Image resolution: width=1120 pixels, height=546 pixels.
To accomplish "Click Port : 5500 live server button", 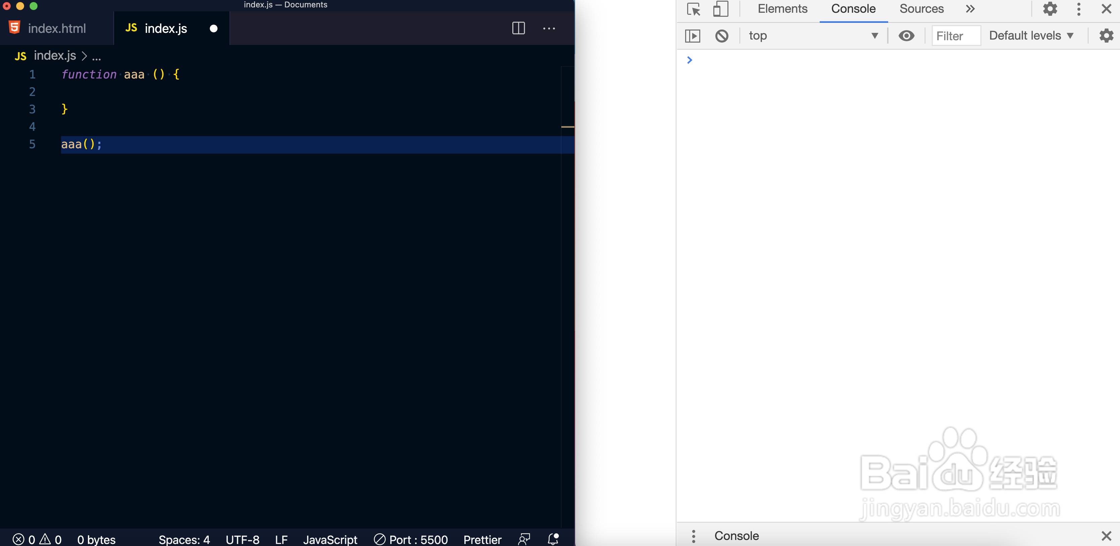I will [x=411, y=540].
